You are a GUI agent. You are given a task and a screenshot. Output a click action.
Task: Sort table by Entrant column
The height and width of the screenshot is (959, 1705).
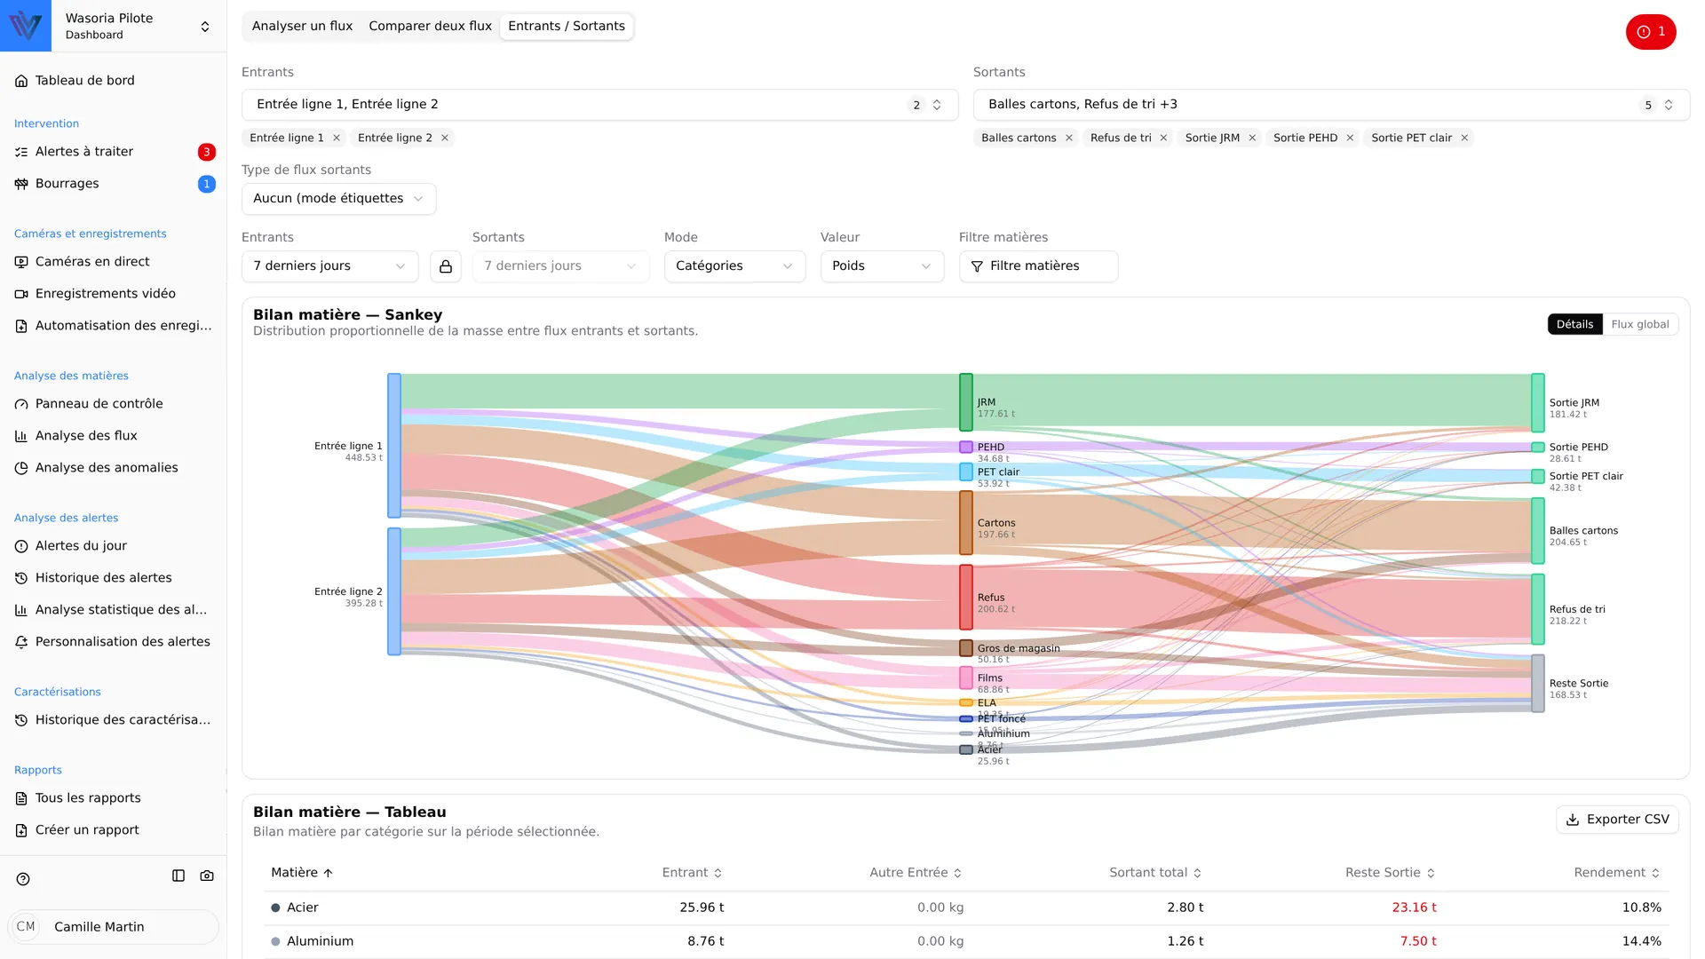[x=692, y=873]
